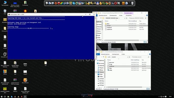Viewport: 174px width, 98px height.
Task: Open Muzyka in the sources window navigation pane
Action: [x=101, y=68]
